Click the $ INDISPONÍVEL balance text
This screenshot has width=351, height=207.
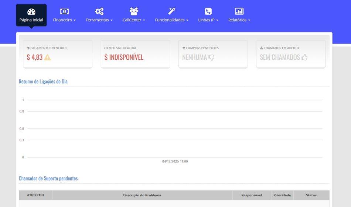coord(124,57)
